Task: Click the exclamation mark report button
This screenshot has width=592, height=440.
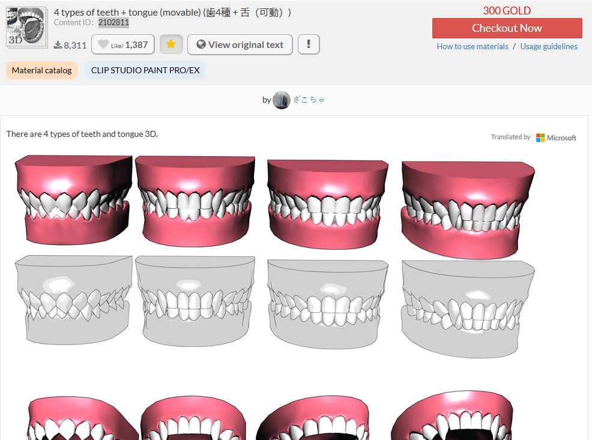Action: [309, 44]
